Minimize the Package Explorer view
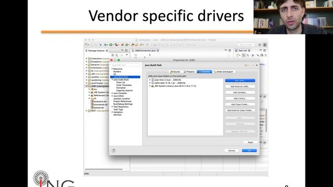Viewport: 333px width, 187px height. pos(122,50)
